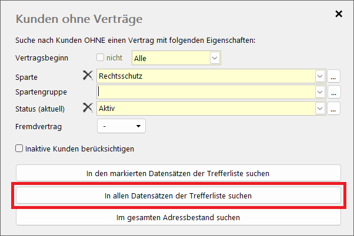Toggle the 'nicht' checkbox for Vertragsbeginn

tap(101, 58)
